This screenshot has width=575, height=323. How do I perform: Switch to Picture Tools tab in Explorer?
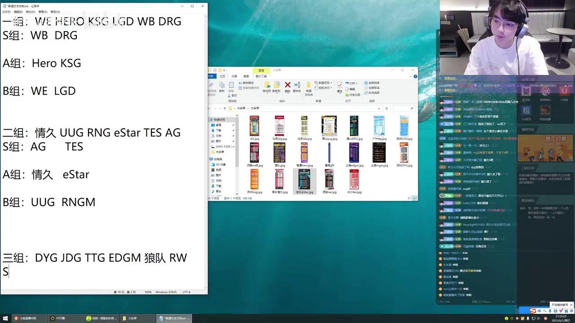click(x=261, y=76)
